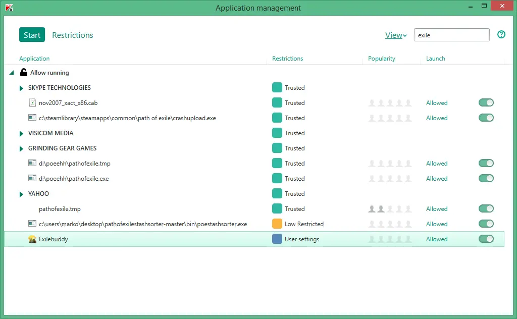The image size is (517, 319).
Task: Toggle launch switch for poestashsorter.exe
Action: [x=486, y=224]
